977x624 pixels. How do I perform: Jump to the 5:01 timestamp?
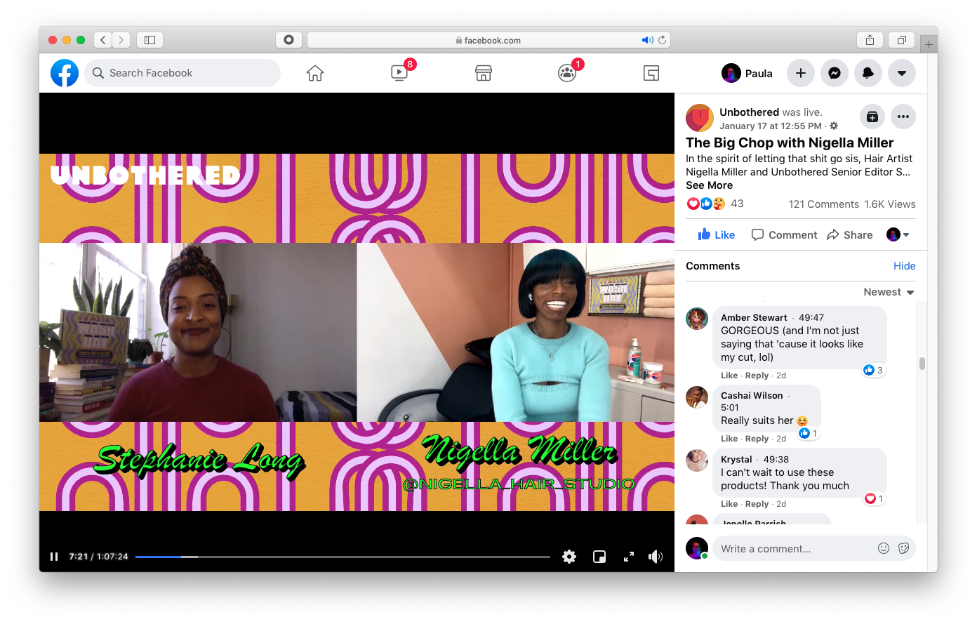coord(730,408)
